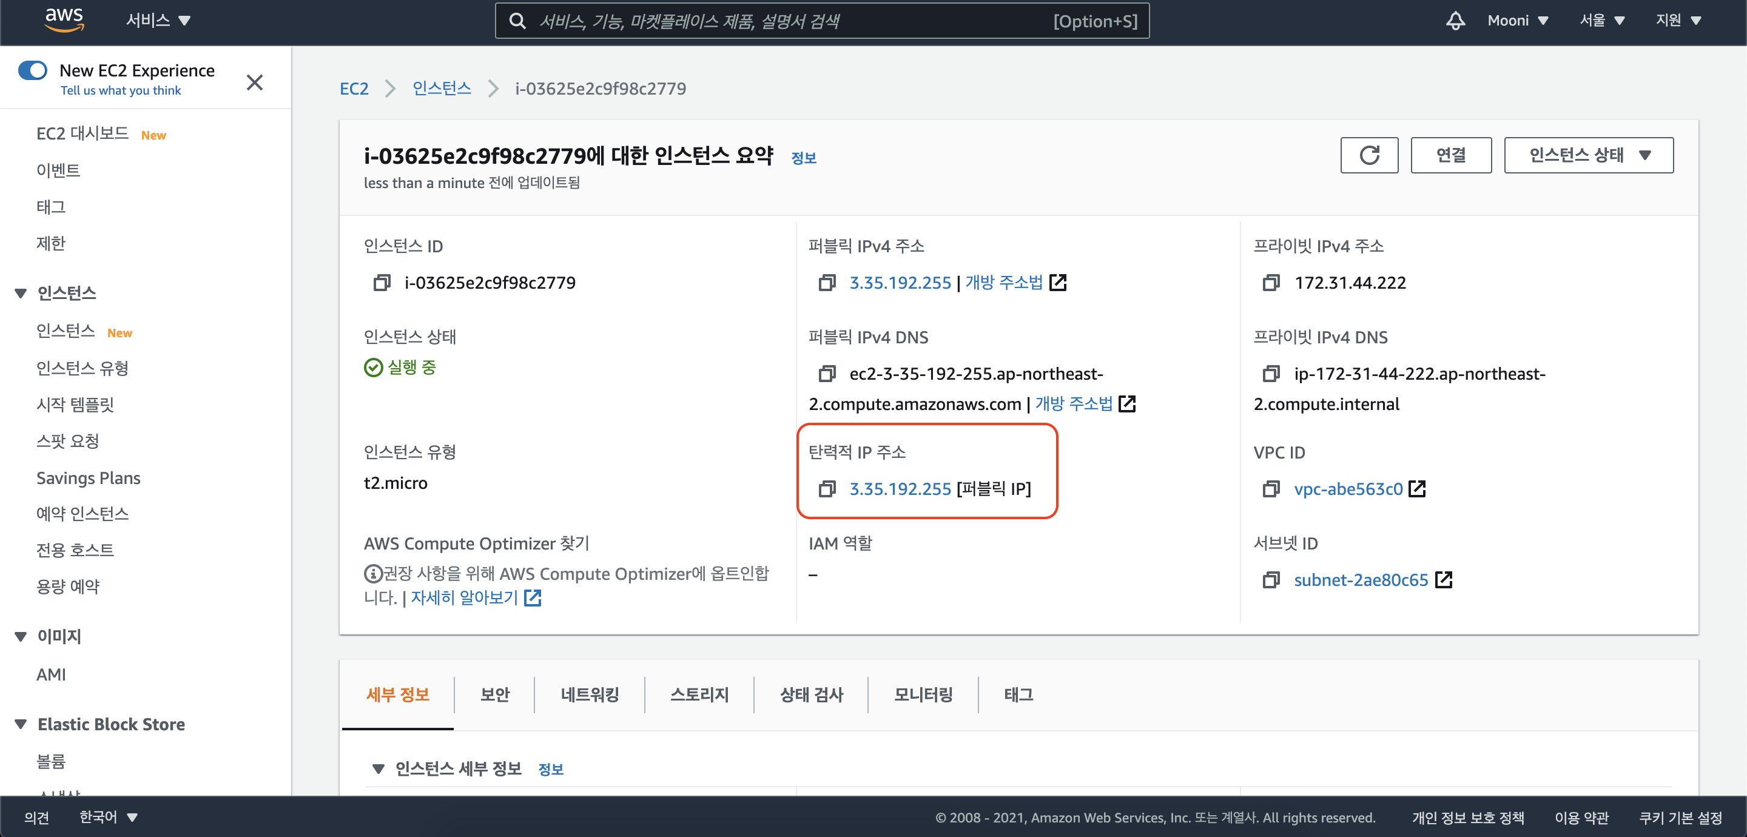
Task: Open the 인스턴스 상태 dropdown
Action: coord(1588,155)
